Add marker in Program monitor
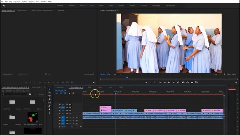 146,82
